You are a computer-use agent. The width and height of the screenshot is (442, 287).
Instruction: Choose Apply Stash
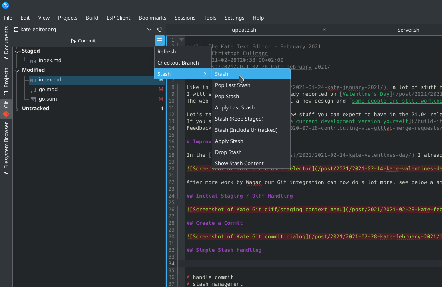[x=251, y=141]
